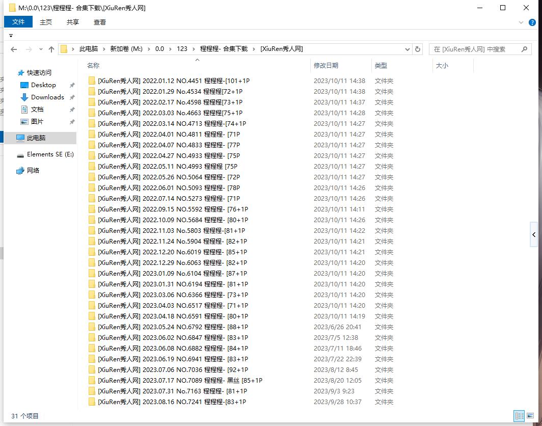Open address bar history dropdown

coord(407,49)
